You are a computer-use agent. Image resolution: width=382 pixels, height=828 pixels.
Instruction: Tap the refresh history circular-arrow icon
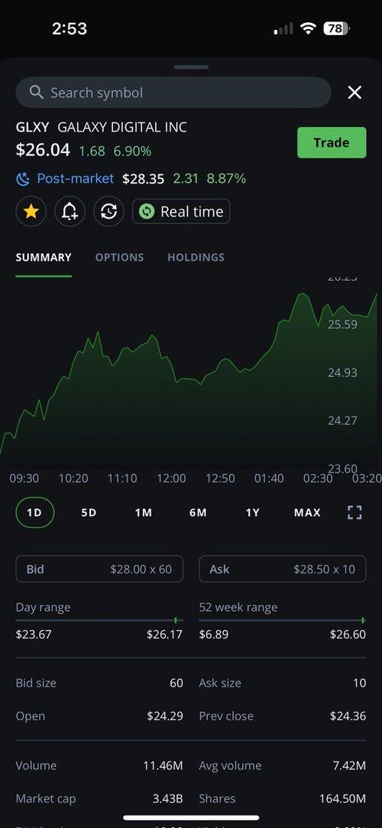point(108,212)
